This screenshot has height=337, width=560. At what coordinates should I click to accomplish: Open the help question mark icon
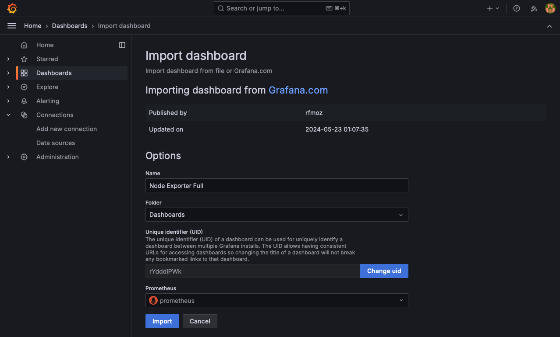517,8
